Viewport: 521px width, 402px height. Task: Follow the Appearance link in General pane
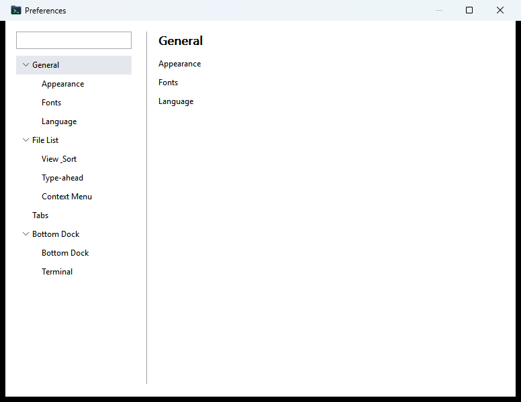tap(179, 64)
